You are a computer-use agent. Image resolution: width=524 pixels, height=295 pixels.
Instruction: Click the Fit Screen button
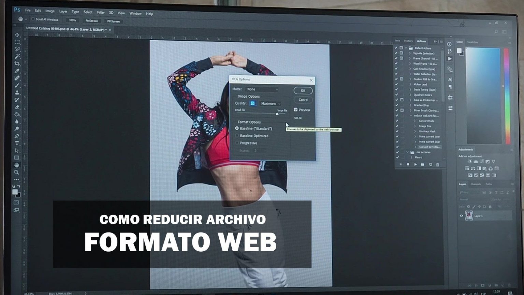(92, 21)
